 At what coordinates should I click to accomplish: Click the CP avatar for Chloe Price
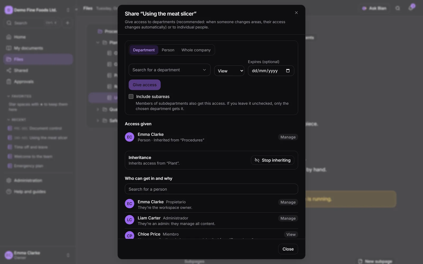click(130, 236)
